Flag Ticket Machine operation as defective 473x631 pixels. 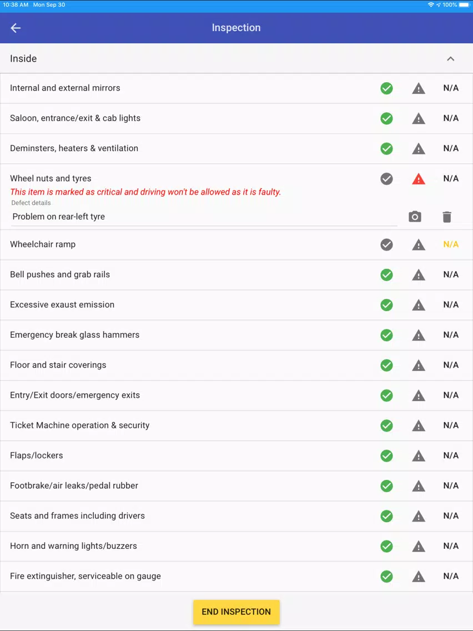coord(419,425)
